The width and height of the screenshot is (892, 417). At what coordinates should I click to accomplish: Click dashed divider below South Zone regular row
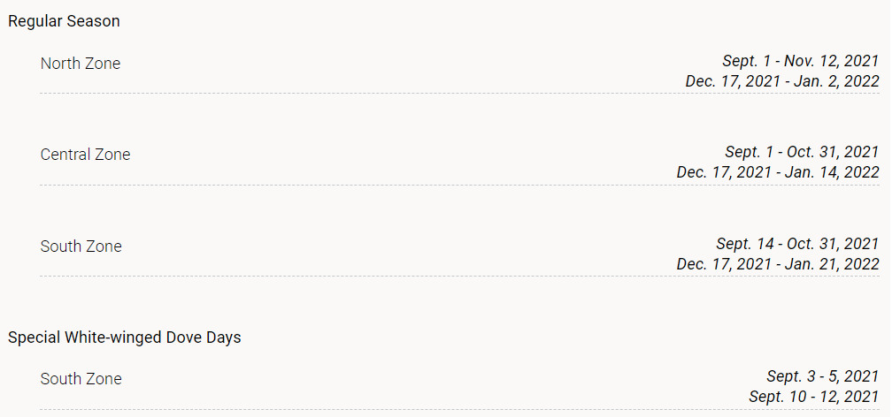point(459,277)
